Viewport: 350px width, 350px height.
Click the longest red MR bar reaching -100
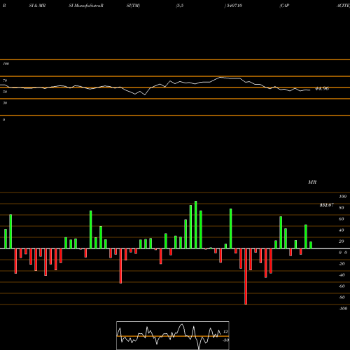pos(246,276)
